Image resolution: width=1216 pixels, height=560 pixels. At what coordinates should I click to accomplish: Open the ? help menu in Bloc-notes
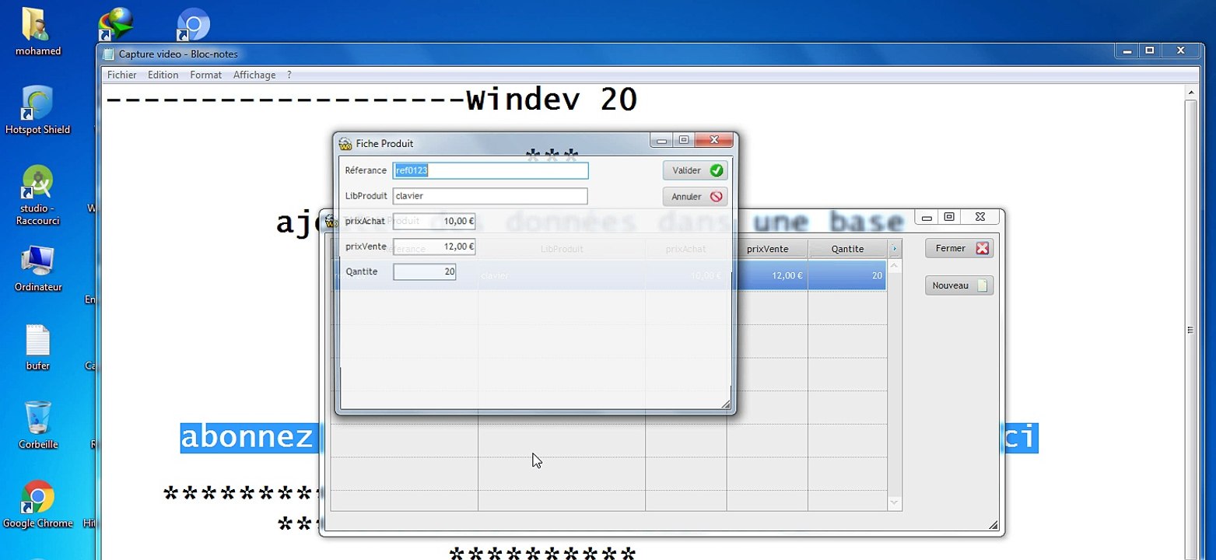289,75
